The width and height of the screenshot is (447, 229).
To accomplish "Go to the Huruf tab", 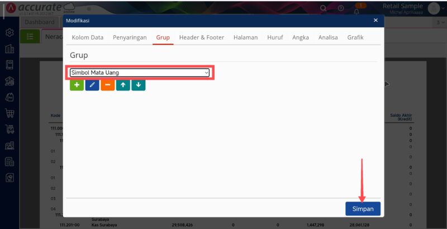I will pyautogui.click(x=275, y=37).
